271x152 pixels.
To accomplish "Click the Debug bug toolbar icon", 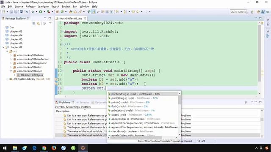I will [33, 12].
